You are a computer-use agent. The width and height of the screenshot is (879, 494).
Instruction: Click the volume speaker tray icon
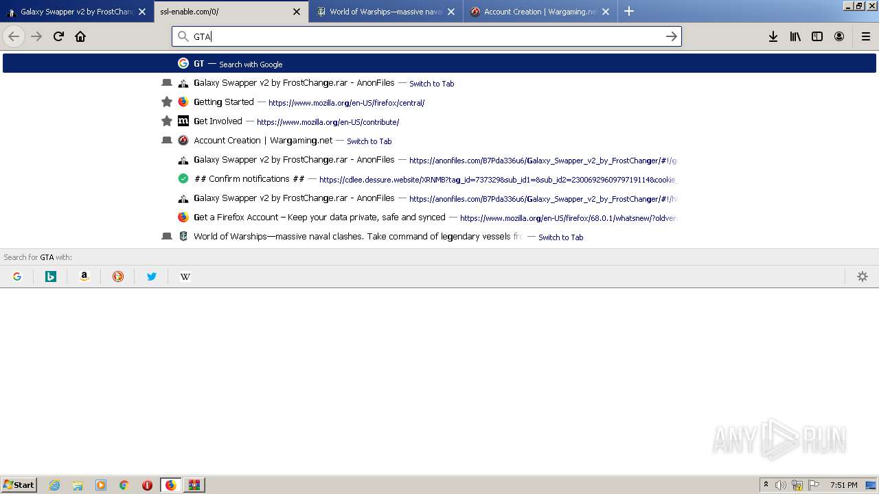point(781,485)
